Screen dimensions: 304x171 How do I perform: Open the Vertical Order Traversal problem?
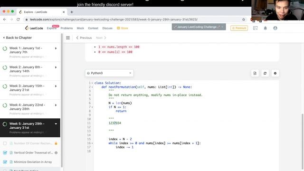pos(33,153)
